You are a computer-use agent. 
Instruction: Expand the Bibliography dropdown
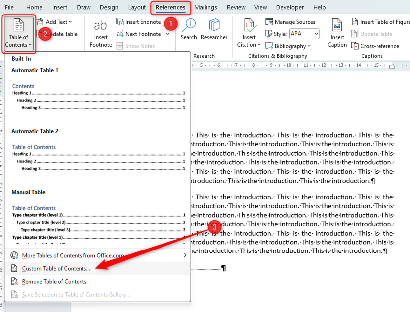pyautogui.click(x=288, y=46)
